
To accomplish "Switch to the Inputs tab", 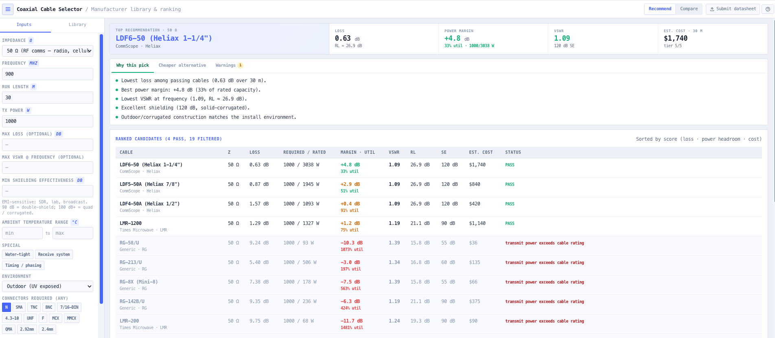I will pos(24,25).
